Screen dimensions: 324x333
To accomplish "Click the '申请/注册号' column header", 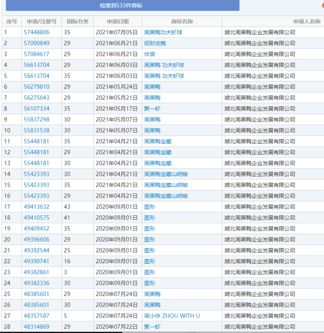I will (41, 22).
